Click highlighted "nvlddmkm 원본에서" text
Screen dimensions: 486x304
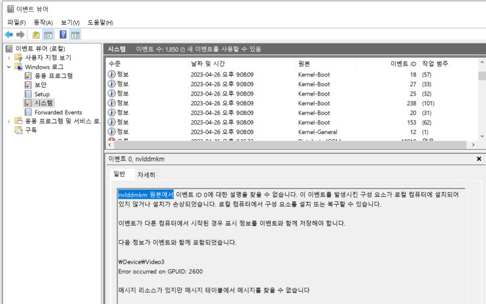146,195
